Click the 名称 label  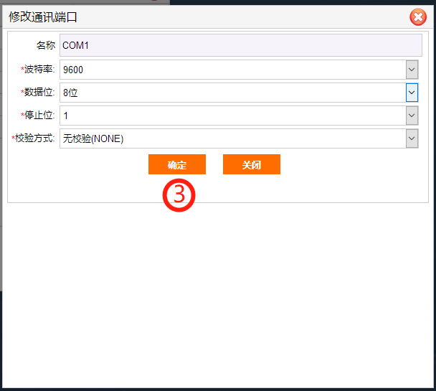point(46,45)
